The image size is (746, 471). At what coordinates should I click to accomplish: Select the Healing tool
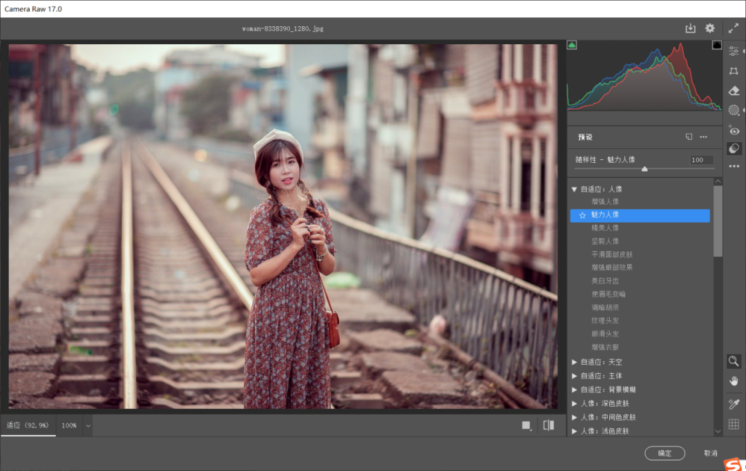[734, 90]
